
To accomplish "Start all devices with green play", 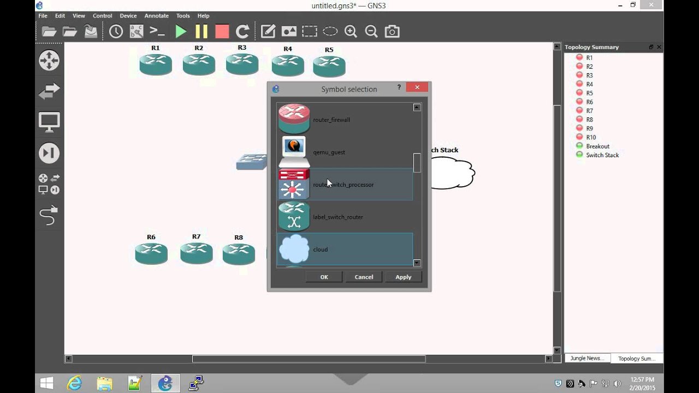I will (x=181, y=32).
